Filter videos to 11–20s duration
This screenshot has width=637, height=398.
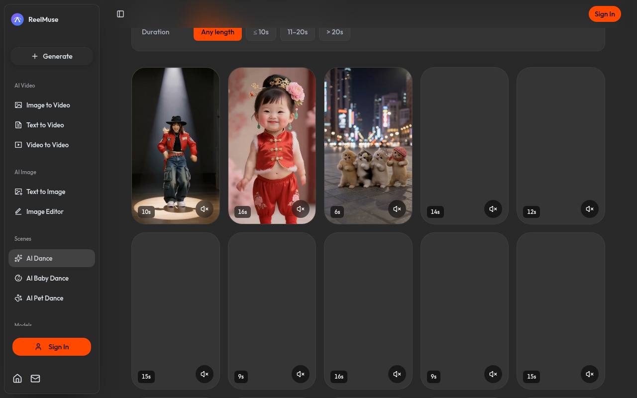tap(298, 32)
